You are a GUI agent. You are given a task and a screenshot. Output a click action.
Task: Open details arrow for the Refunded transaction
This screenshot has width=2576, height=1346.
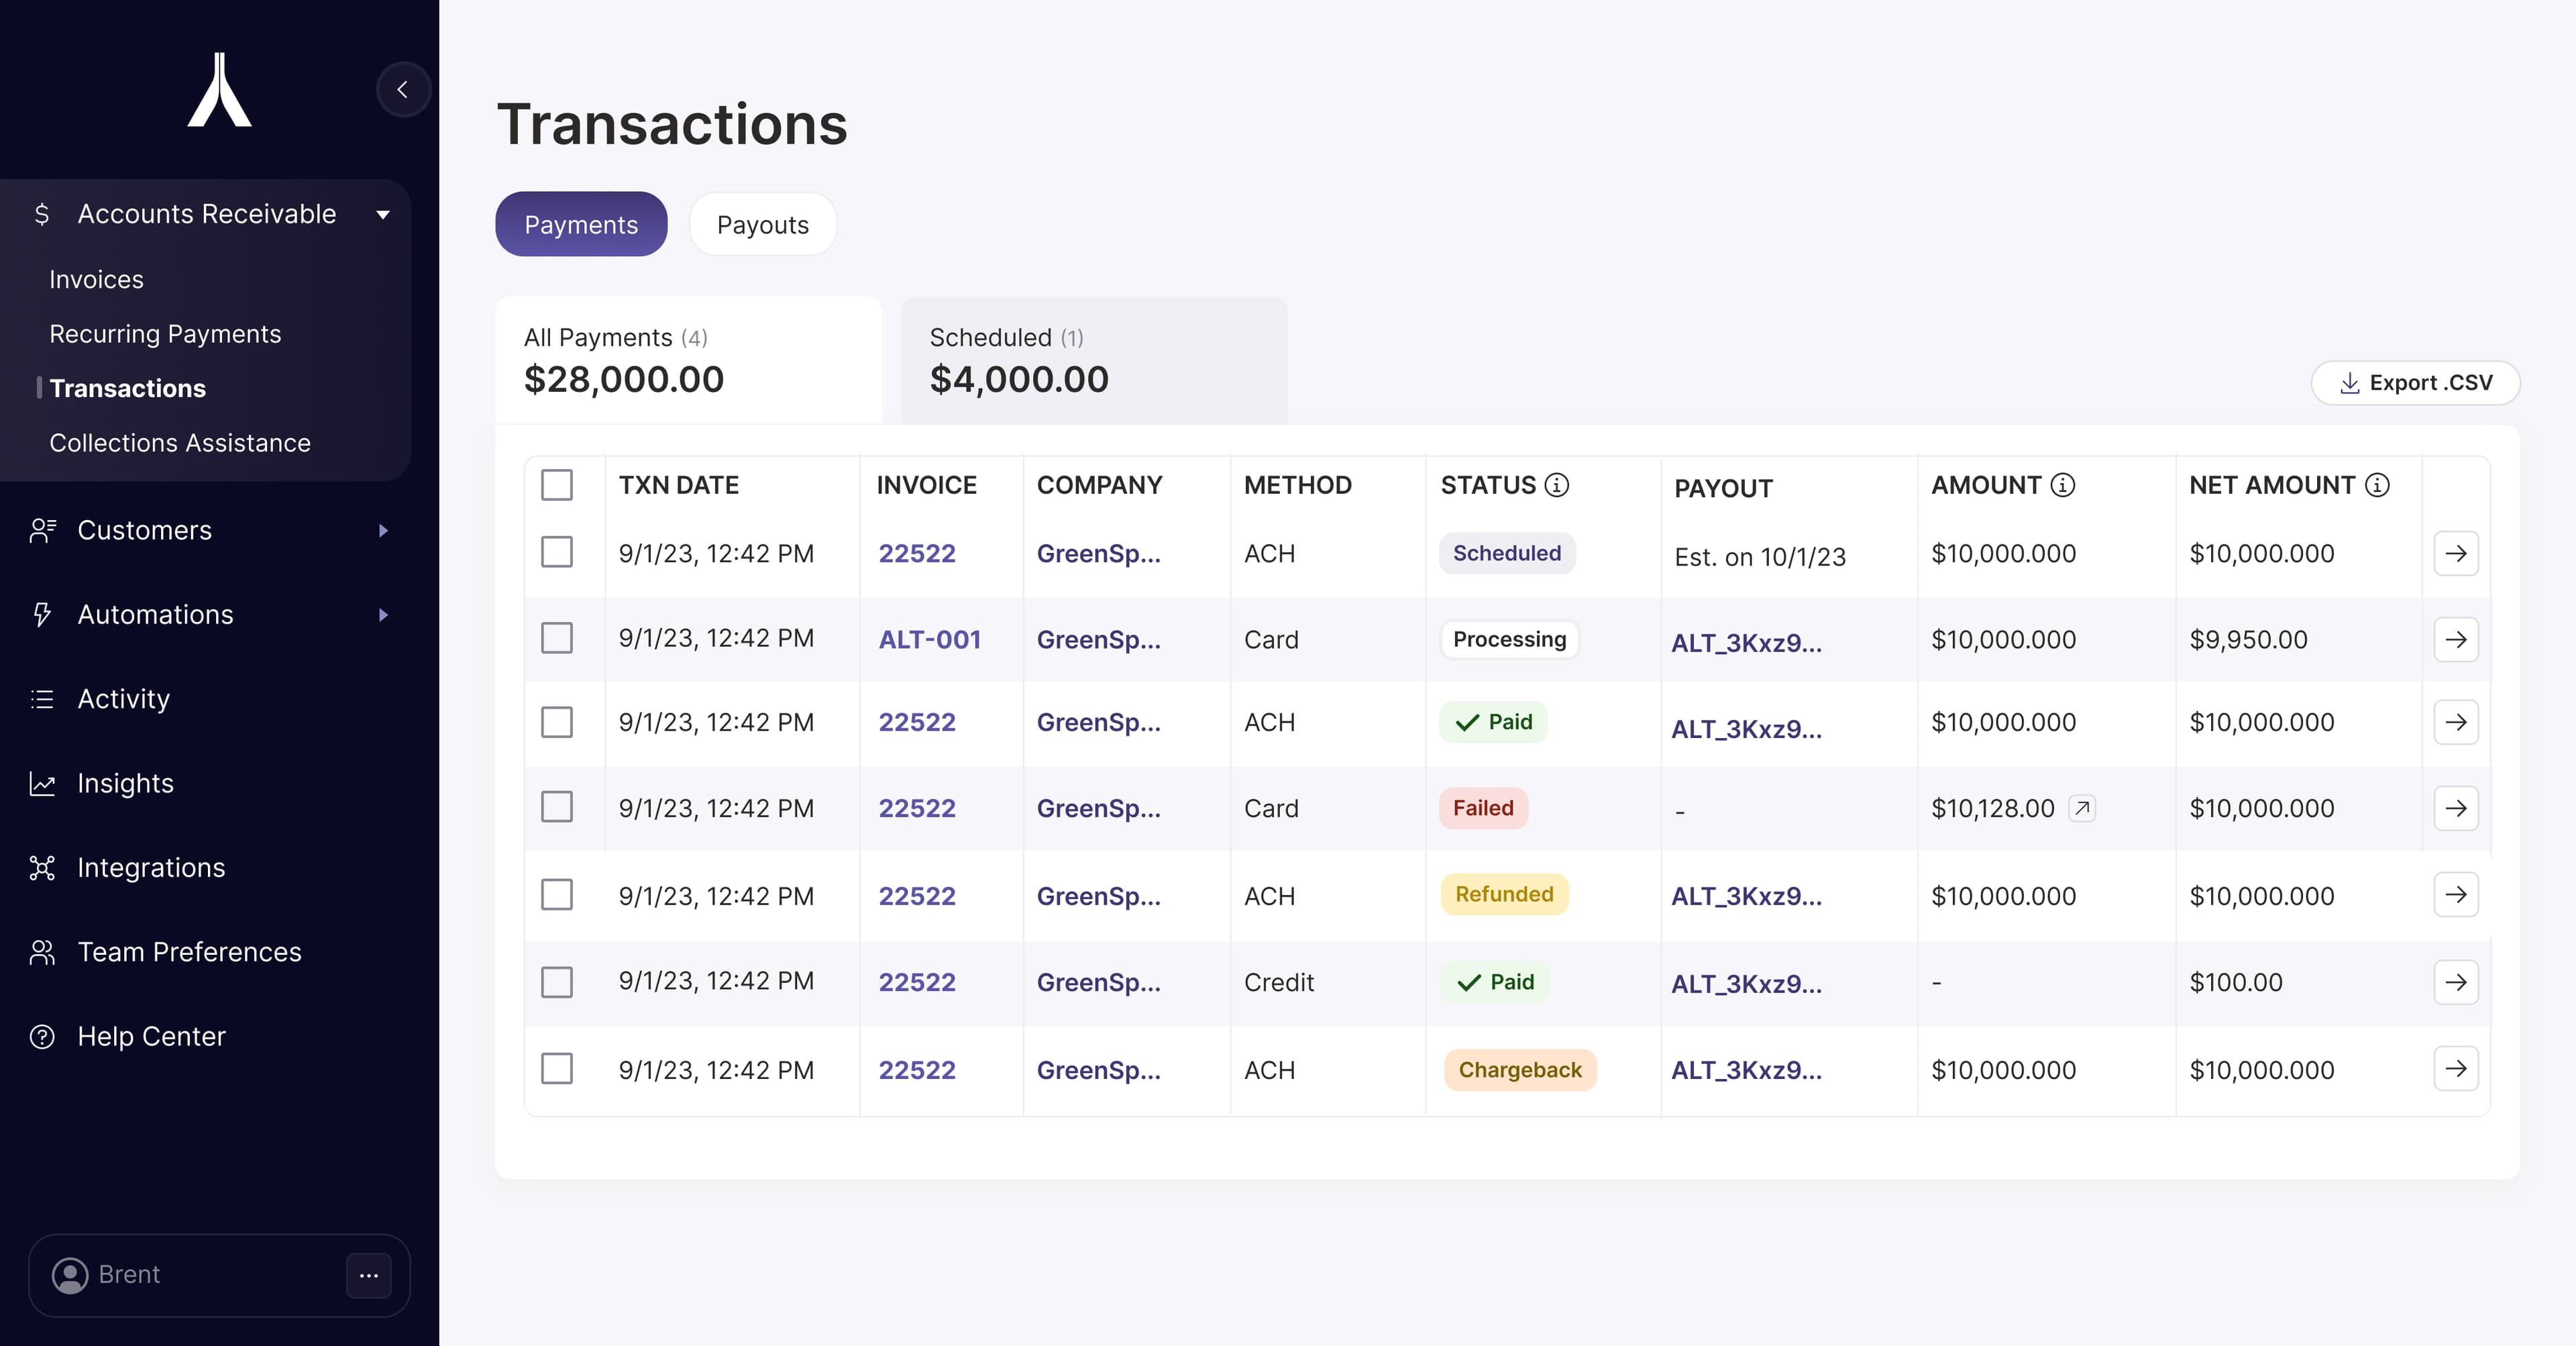tap(2456, 894)
